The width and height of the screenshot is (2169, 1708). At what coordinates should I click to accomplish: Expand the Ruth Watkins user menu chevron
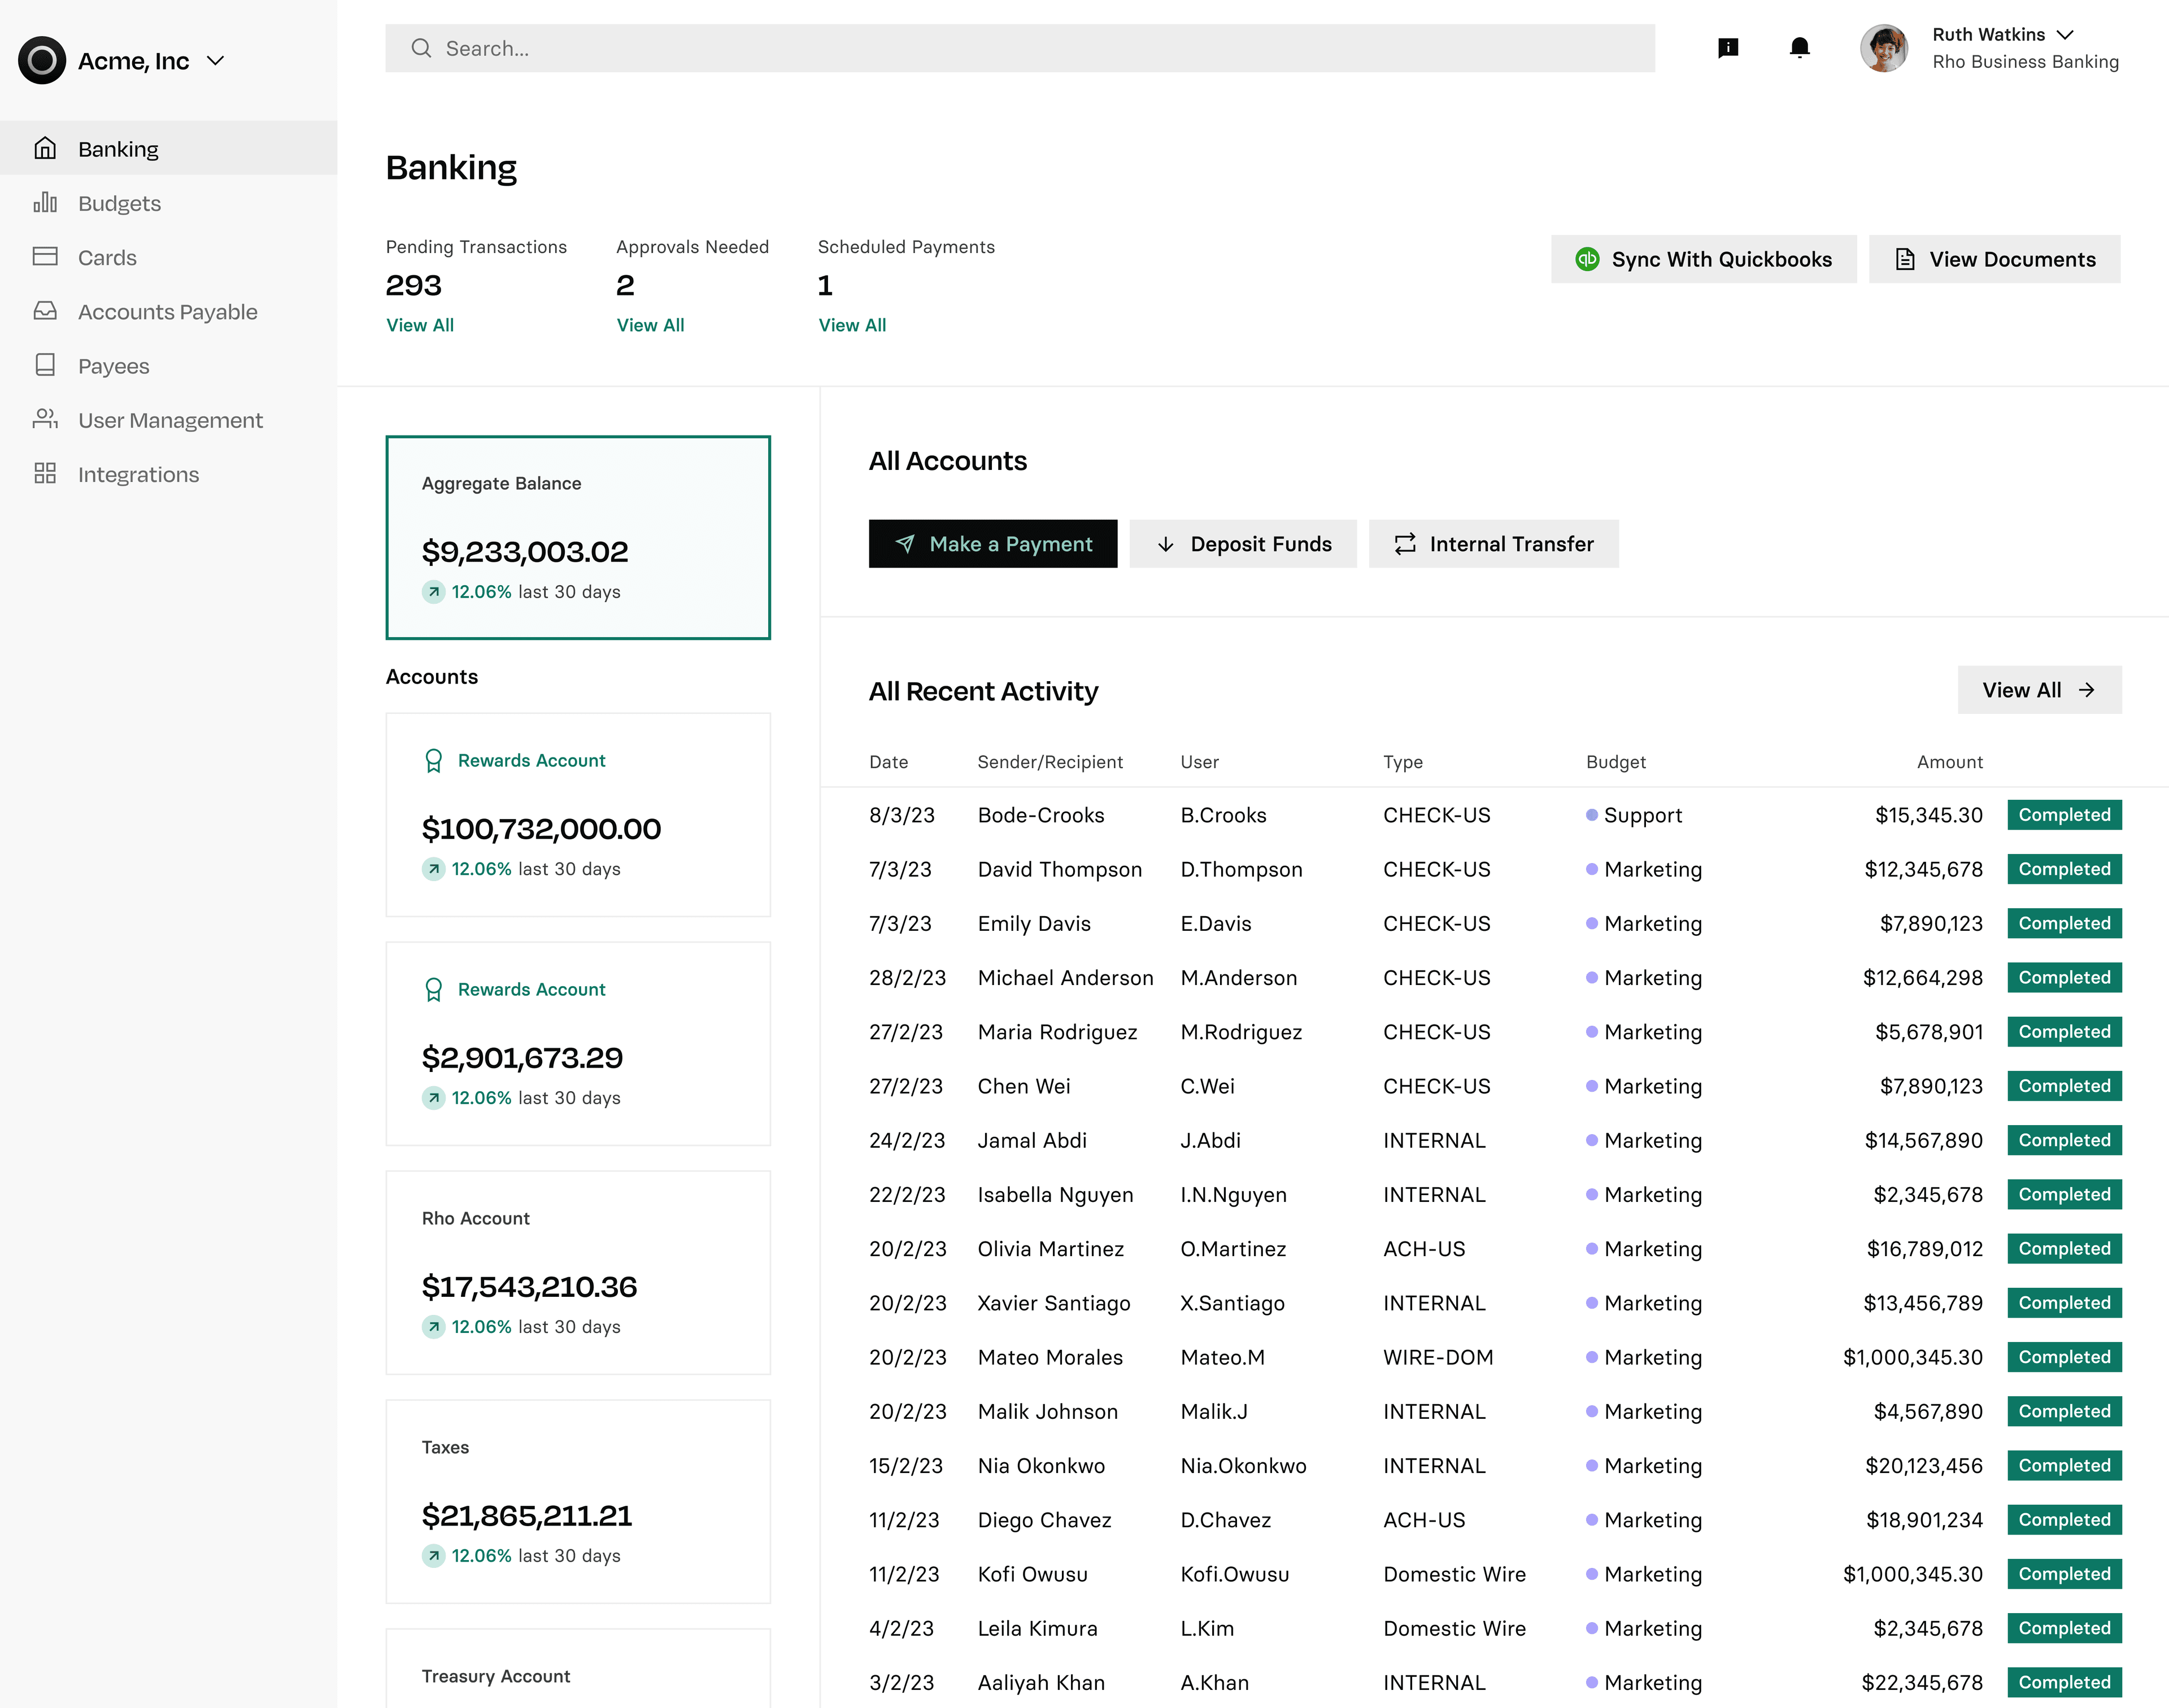(2065, 35)
